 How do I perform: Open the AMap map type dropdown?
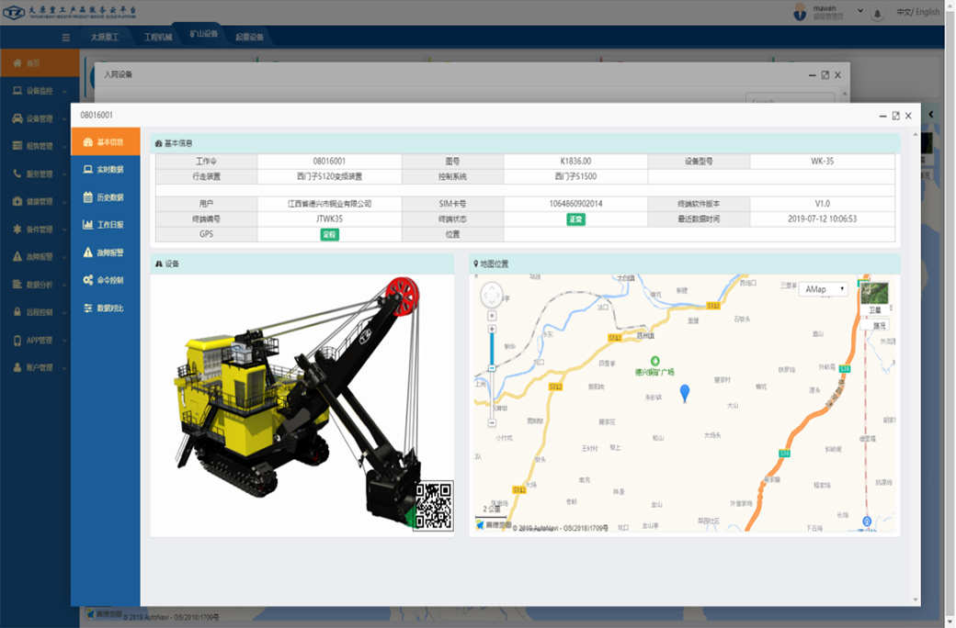click(x=823, y=289)
